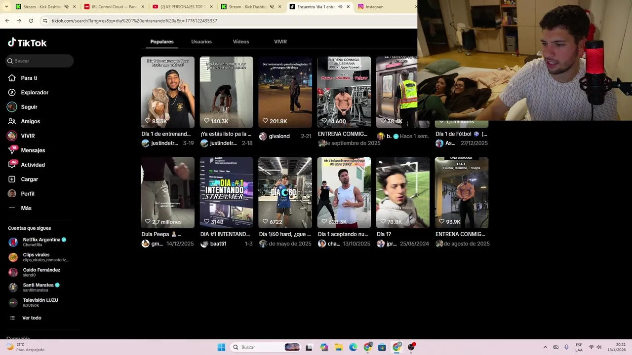Open gym video with 14.600 likes
The height and width of the screenshot is (355, 632).
coord(344,92)
